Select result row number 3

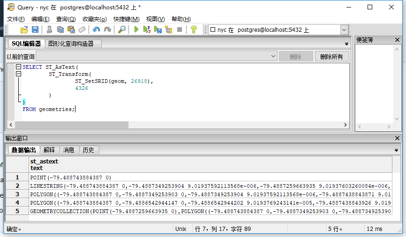(17, 194)
